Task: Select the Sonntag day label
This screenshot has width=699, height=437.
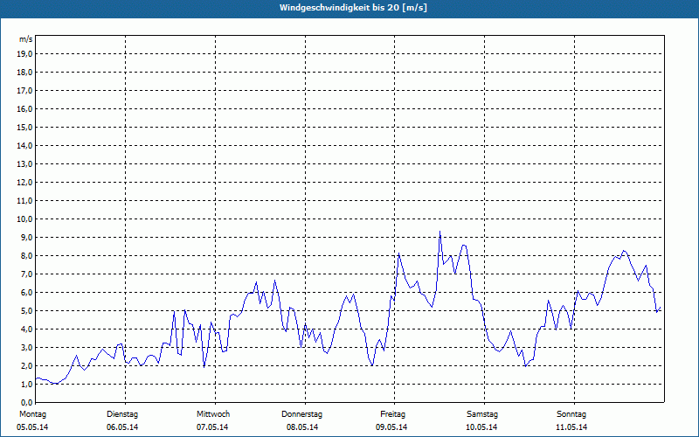Action: (x=571, y=414)
